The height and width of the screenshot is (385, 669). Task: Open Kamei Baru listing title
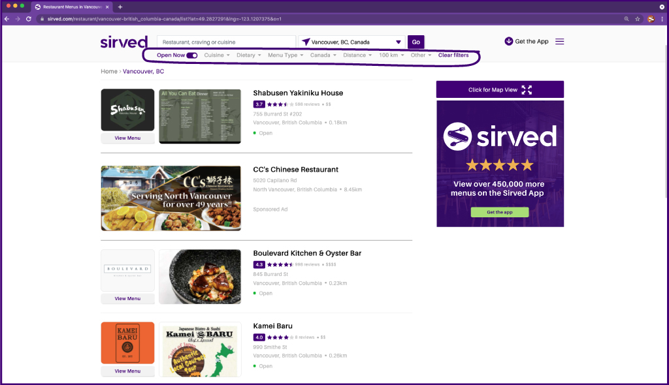tap(272, 326)
